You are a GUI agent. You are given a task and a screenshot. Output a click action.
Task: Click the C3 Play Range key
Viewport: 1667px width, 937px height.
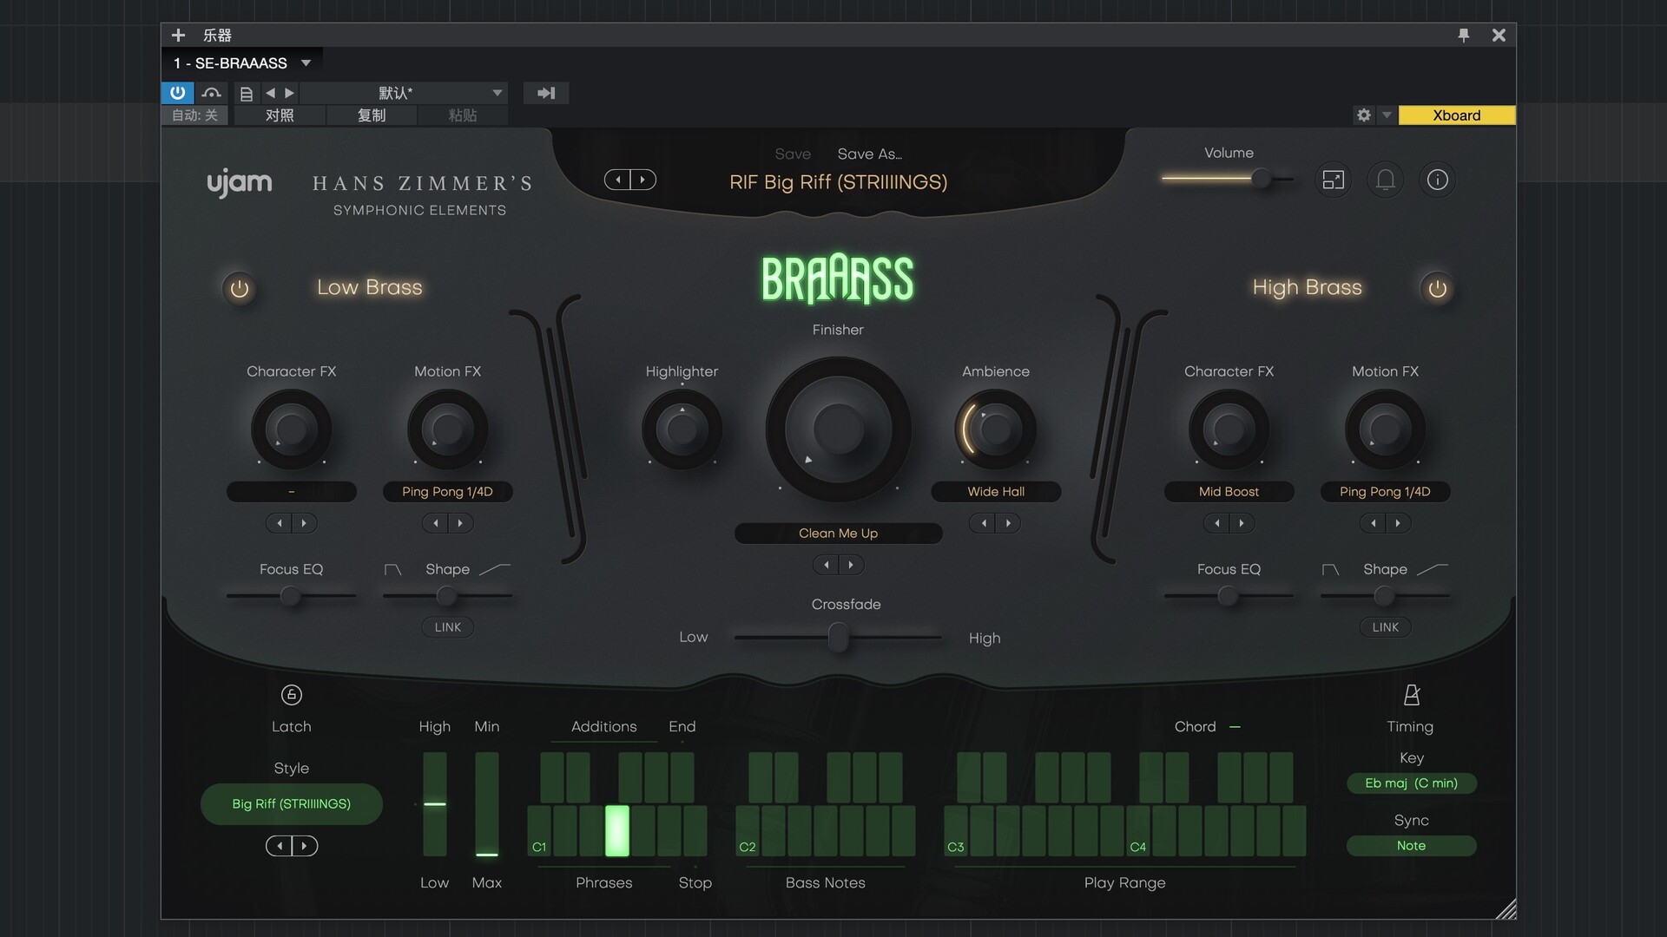coord(956,830)
